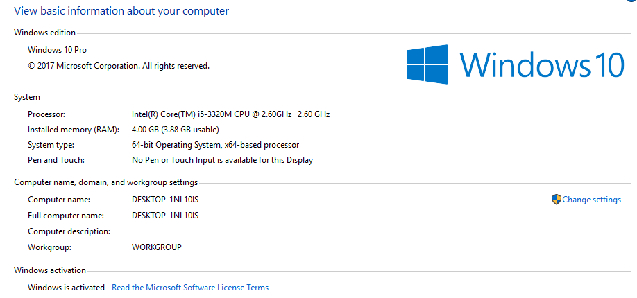Click the View basic information heading
This screenshot has height=298, width=637.
coord(121,11)
